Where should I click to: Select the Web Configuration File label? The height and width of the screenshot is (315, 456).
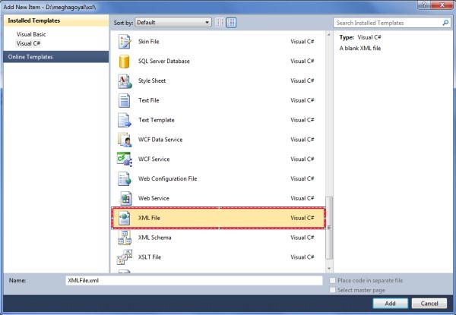pos(167,179)
